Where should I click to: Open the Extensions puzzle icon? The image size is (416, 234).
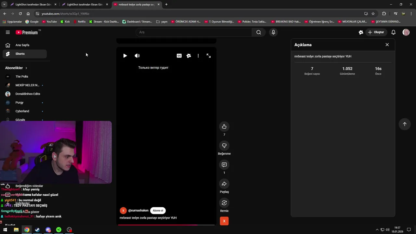tap(384, 14)
